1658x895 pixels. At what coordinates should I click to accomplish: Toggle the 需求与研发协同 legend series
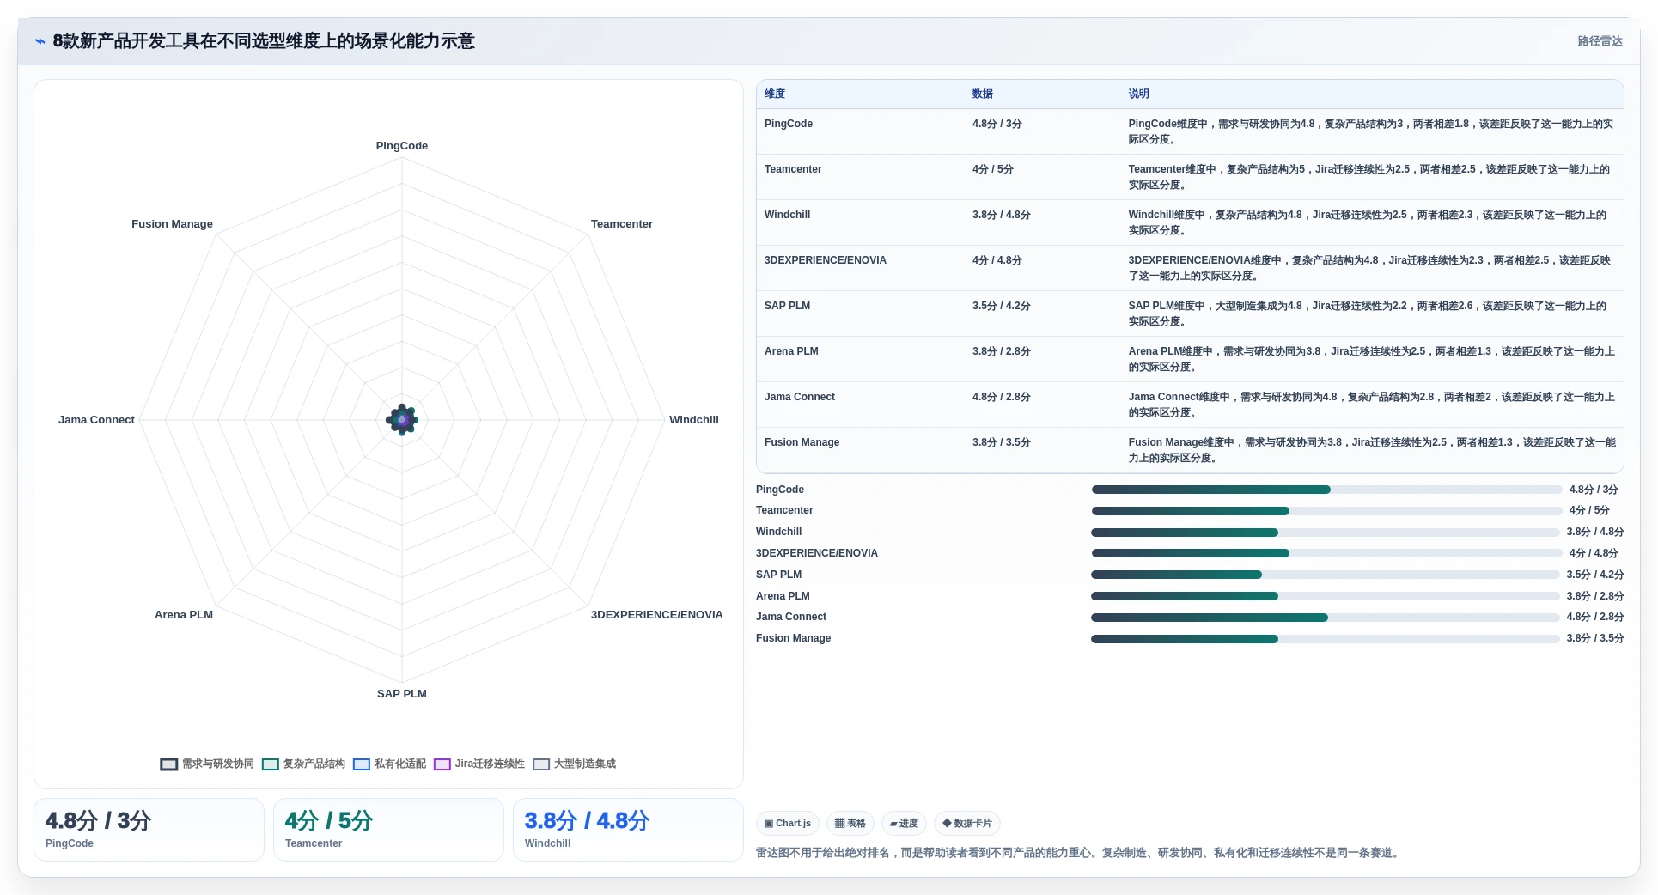(x=207, y=764)
